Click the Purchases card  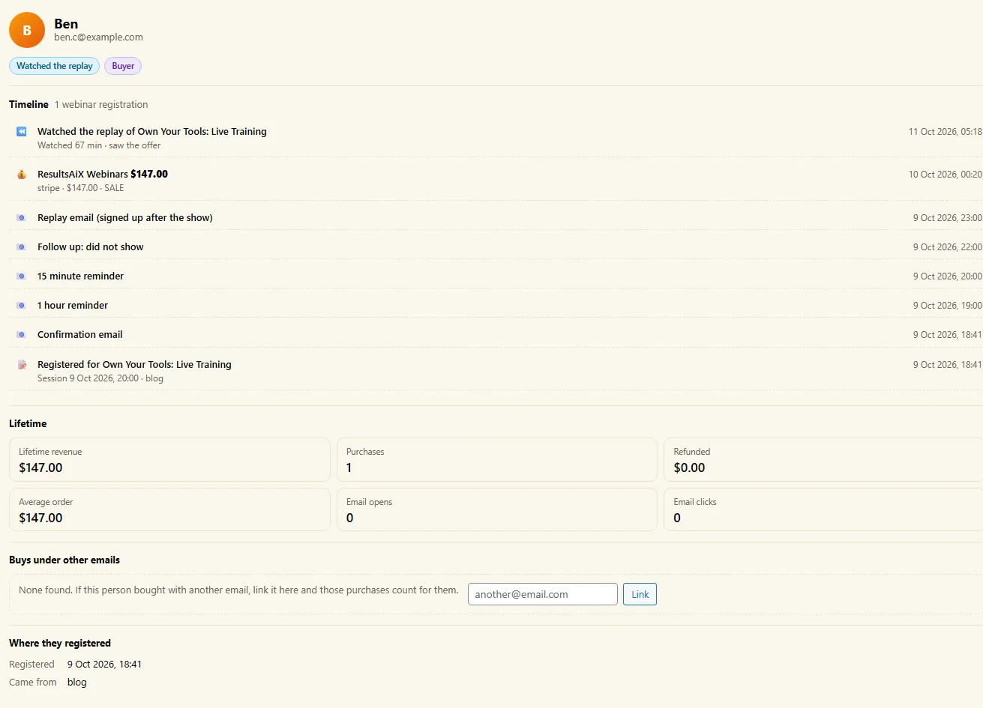point(497,459)
